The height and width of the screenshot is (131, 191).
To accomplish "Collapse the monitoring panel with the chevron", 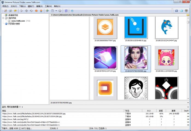I will tap(188, 107).
